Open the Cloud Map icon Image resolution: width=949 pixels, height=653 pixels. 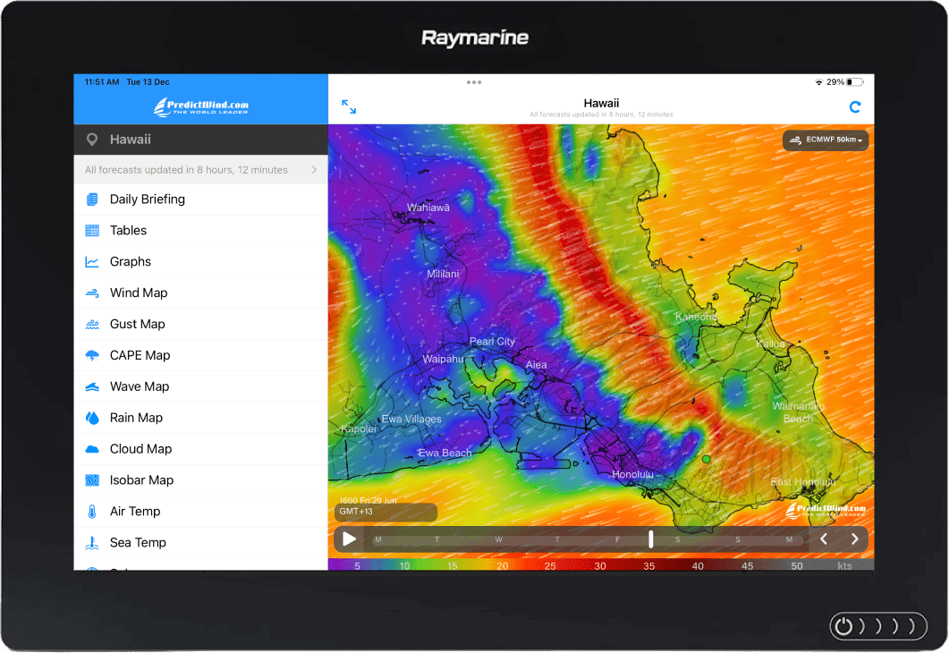coord(92,448)
